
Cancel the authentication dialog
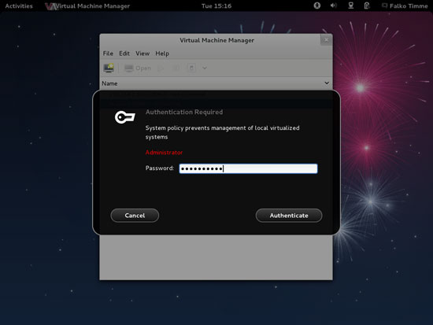point(135,216)
